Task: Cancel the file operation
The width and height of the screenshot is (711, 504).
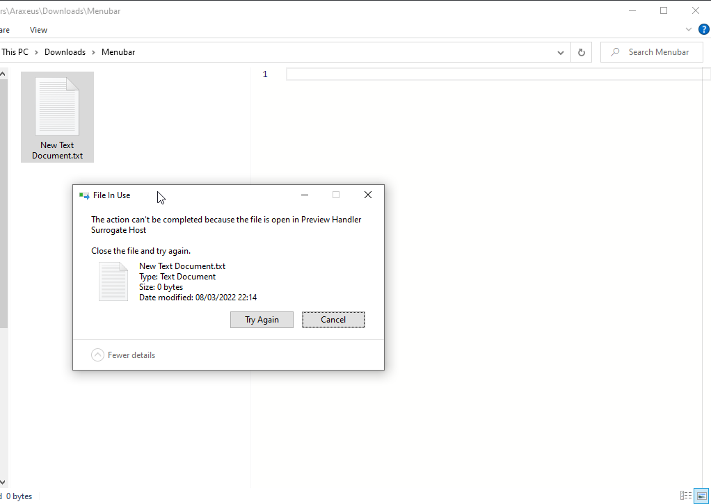Action: tap(333, 319)
